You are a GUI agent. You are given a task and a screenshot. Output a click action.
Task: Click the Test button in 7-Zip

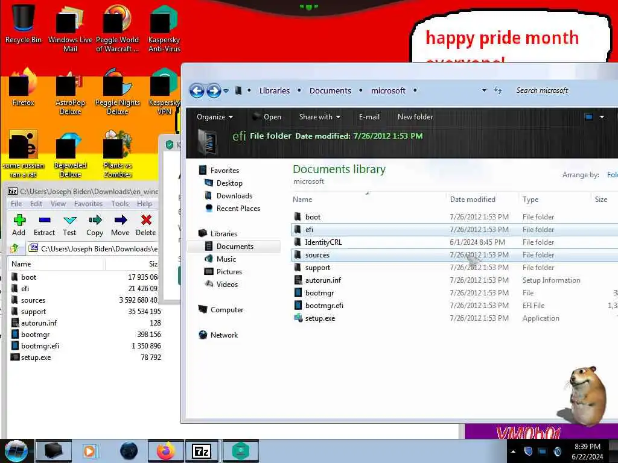[69, 225]
